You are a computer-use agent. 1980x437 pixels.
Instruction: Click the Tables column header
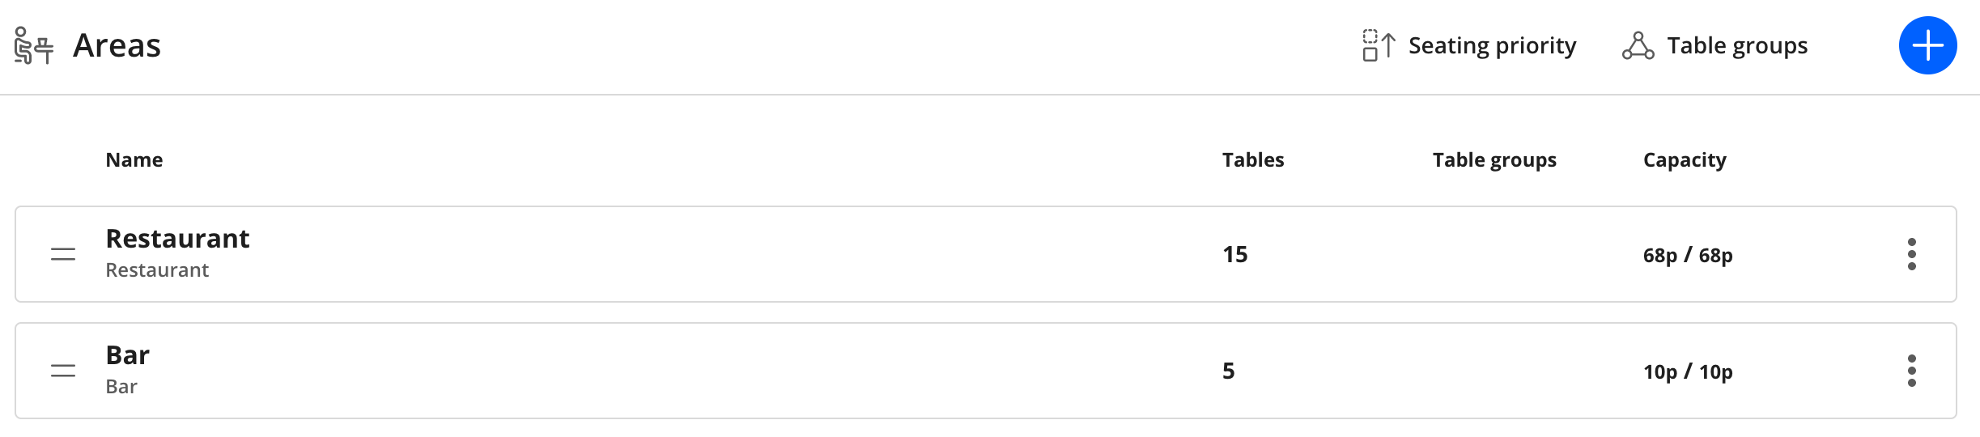pos(1253,160)
